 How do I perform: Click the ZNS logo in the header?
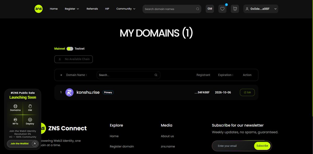click(x=39, y=9)
